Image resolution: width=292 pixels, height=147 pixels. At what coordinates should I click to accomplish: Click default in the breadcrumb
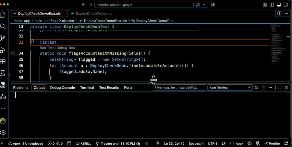click(52, 21)
